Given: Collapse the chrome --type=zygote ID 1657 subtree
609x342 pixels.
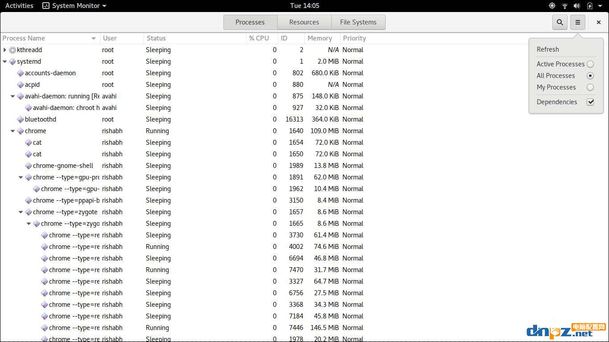Looking at the screenshot, I should [21, 212].
